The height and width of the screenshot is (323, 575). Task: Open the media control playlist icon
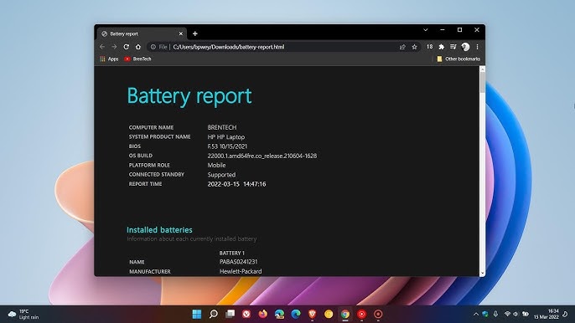point(453,47)
